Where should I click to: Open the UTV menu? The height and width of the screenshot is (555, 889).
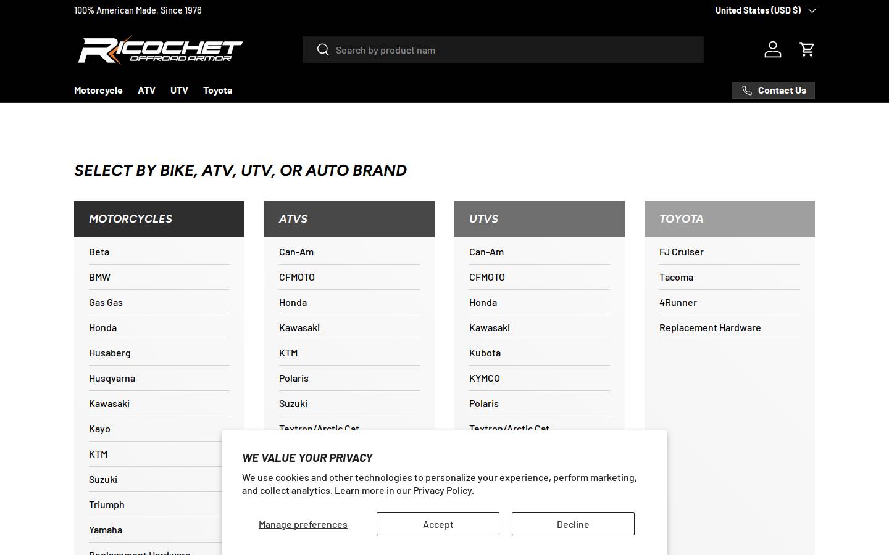pyautogui.click(x=179, y=90)
